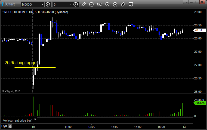
Task: Open the time template clock menu
Action: click(x=76, y=4)
